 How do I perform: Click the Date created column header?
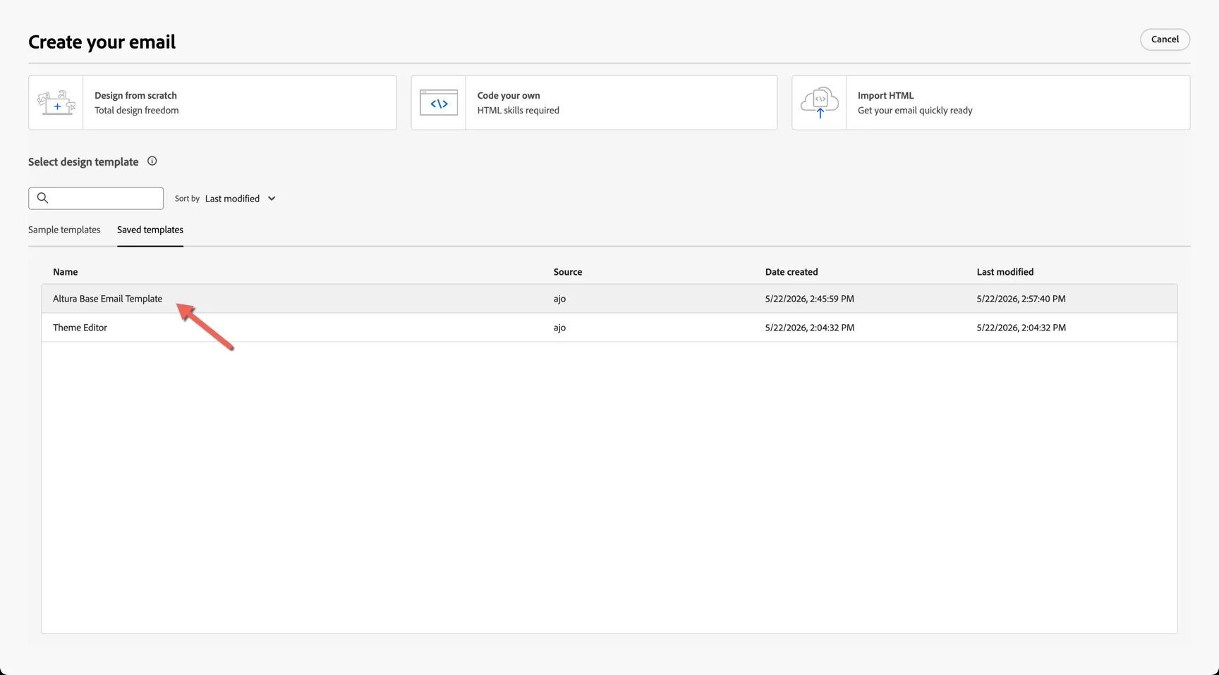[x=792, y=272]
